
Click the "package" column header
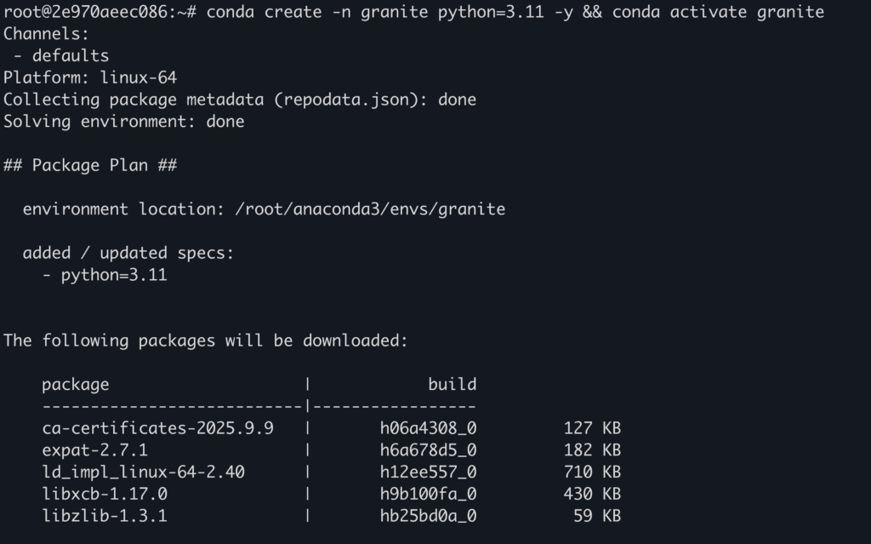76,384
